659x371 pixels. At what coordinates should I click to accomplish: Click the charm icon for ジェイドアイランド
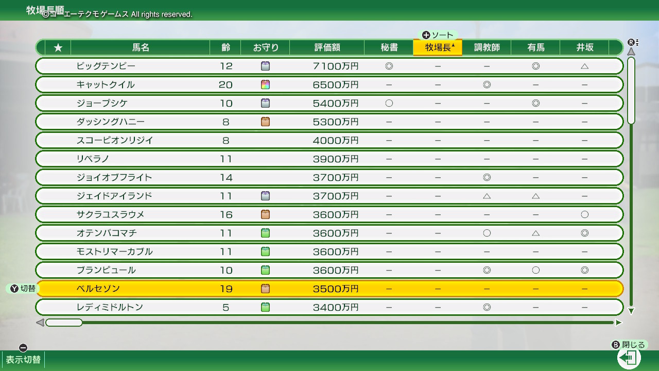[x=266, y=196]
